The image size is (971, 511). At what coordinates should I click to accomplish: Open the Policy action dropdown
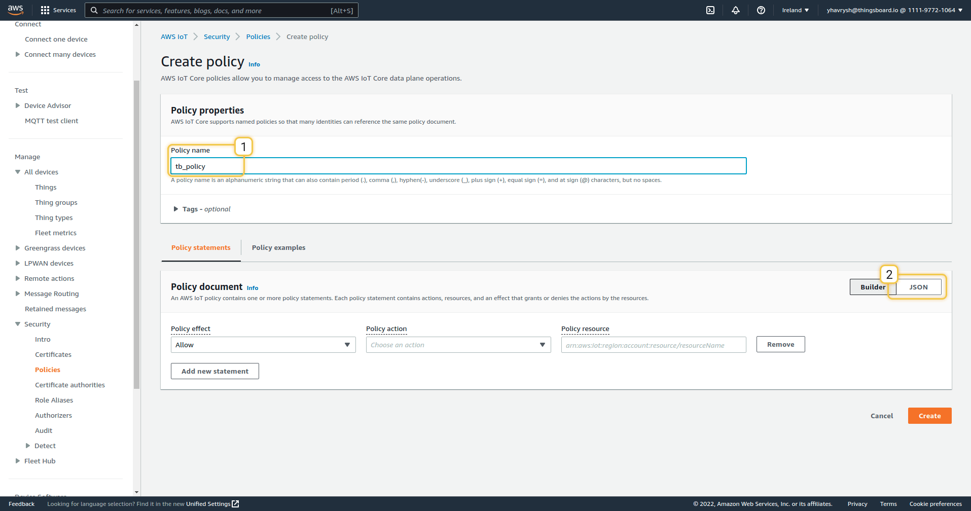pos(458,345)
